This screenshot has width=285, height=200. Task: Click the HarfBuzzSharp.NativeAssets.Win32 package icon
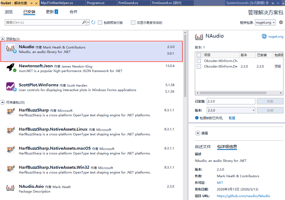10,168
